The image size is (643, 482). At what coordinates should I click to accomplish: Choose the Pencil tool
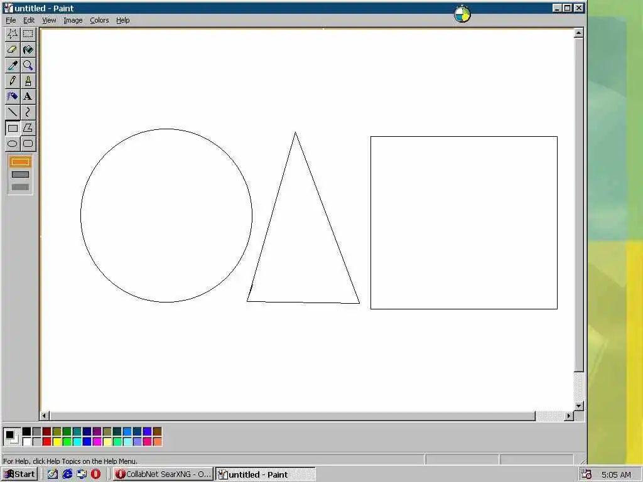click(13, 81)
